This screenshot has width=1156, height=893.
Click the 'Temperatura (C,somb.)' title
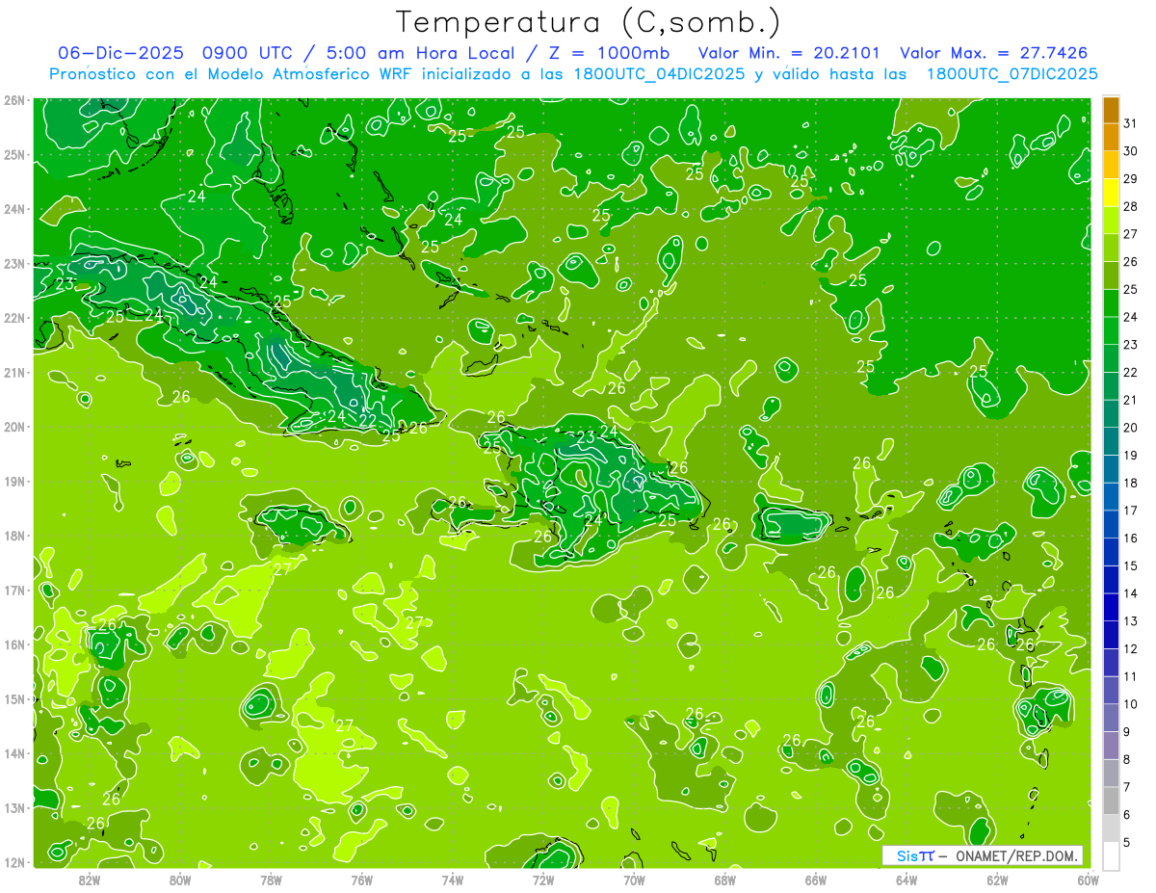click(589, 22)
